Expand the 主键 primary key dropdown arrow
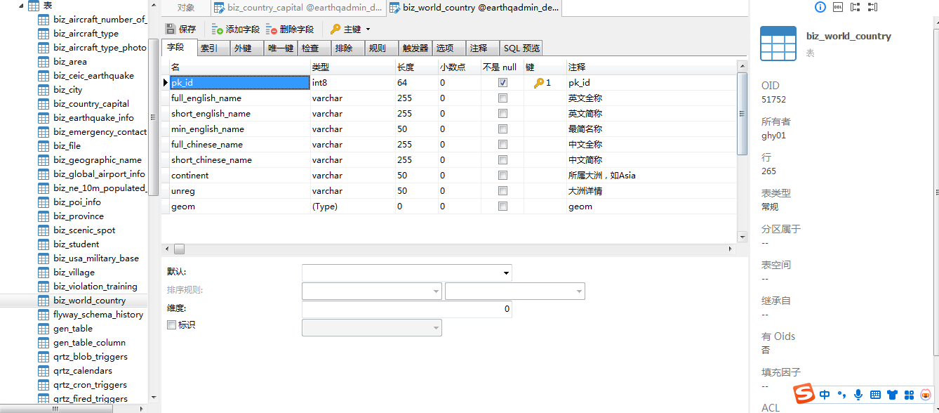The width and height of the screenshot is (939, 413). coord(368,29)
